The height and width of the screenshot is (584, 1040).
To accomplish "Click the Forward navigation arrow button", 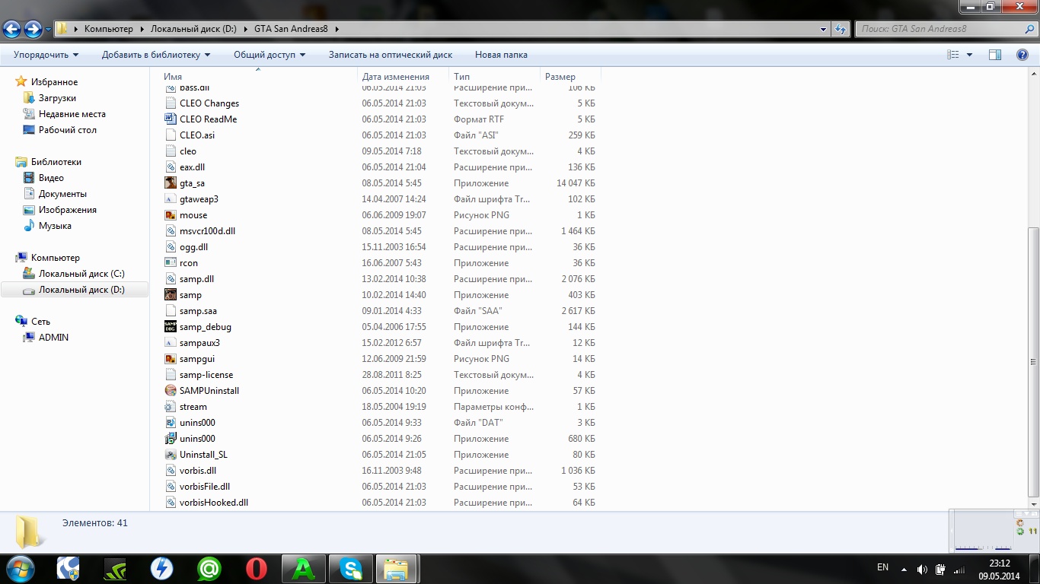I will coord(33,30).
